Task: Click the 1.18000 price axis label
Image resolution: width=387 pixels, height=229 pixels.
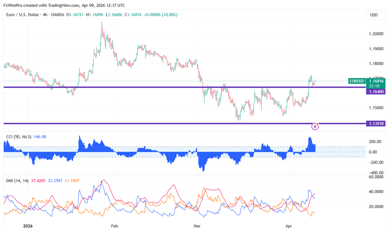Action: [x=376, y=63]
